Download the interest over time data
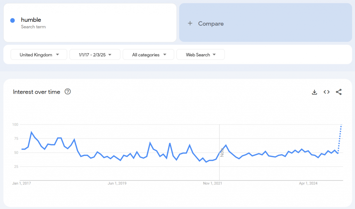Screen dimensions: 355x209 [x=314, y=92]
